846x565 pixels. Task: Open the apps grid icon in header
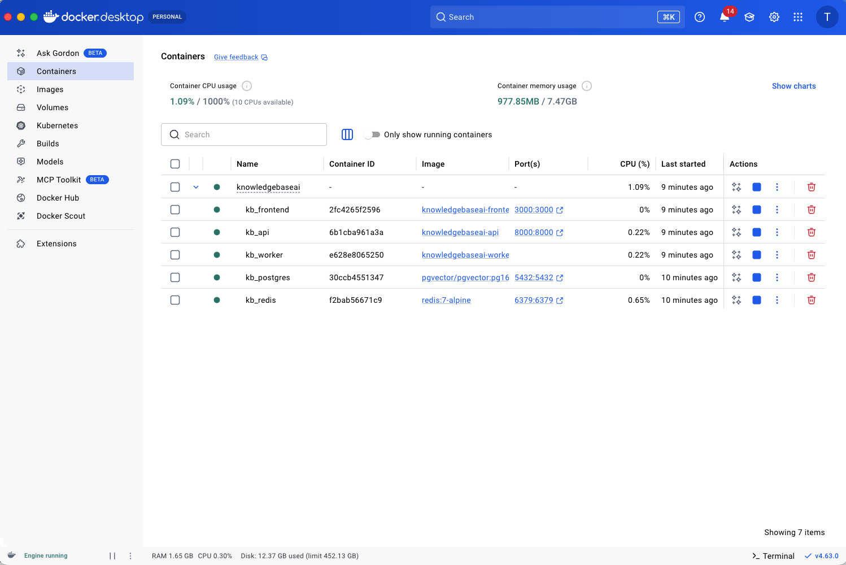coord(798,17)
